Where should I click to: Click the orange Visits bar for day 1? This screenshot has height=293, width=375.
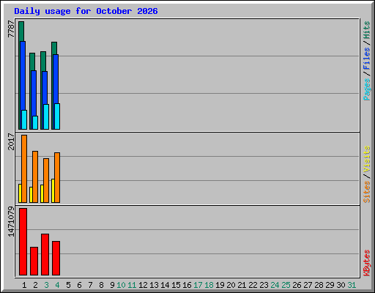coord(24,168)
